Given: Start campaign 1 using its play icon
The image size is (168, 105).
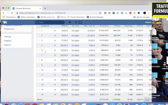Looking at the screenshot, I should (x=55, y=31).
